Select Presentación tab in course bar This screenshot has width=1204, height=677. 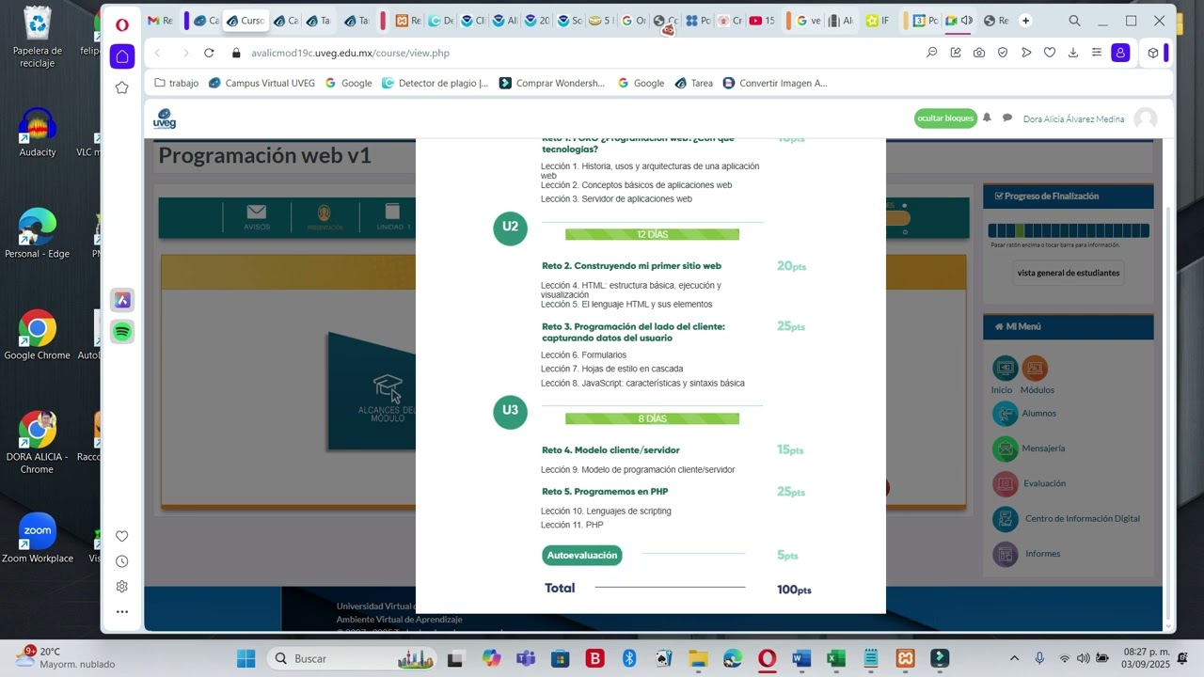pos(325,217)
